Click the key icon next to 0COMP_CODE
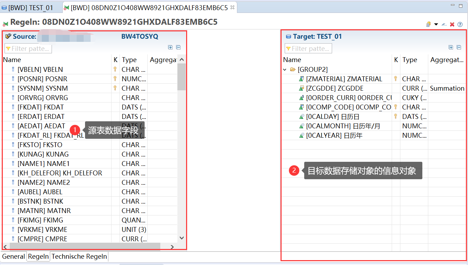The image size is (468, 265). pos(396,107)
